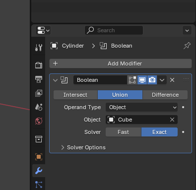Select the Intersect operation
Image resolution: width=196 pixels, height=190 pixels.
[75, 95]
